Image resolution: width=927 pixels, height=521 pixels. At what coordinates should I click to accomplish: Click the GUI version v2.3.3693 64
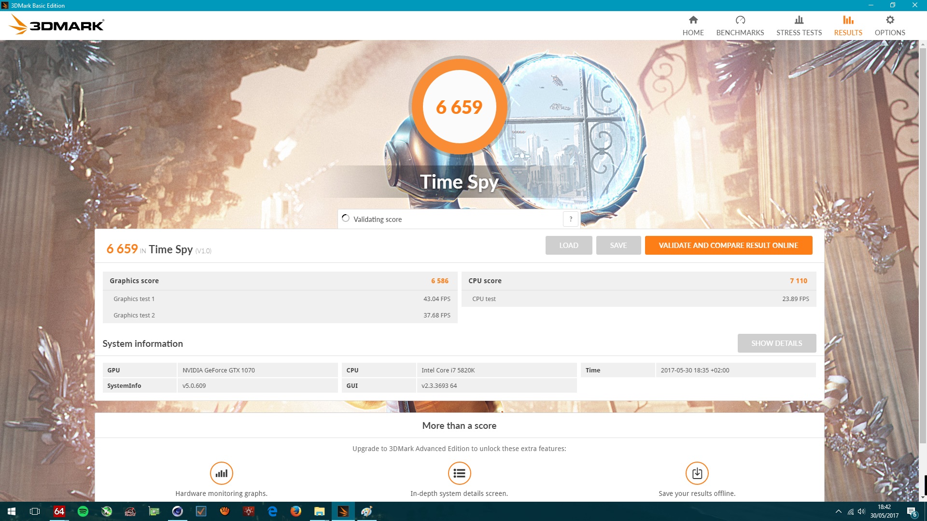[438, 385]
